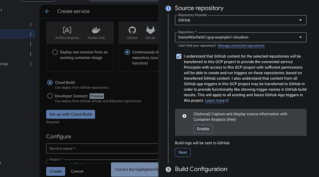Select the GitHub source icon
The height and width of the screenshot is (177, 319).
(x=132, y=30)
